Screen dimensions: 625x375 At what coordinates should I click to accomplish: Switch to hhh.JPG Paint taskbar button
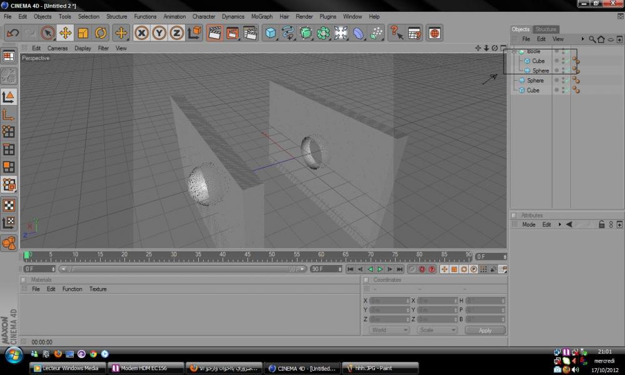[380, 368]
